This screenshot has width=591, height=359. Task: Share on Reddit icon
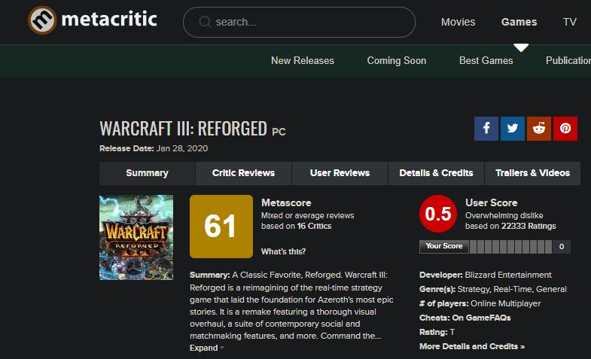[538, 128]
